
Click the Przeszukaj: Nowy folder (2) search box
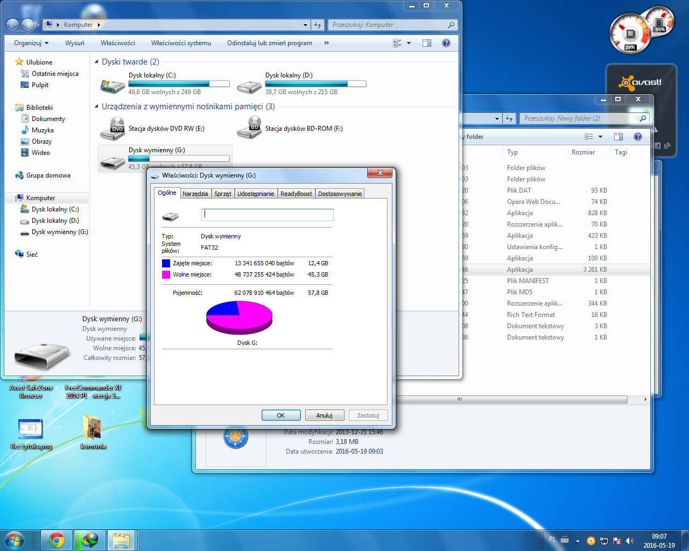click(x=584, y=118)
